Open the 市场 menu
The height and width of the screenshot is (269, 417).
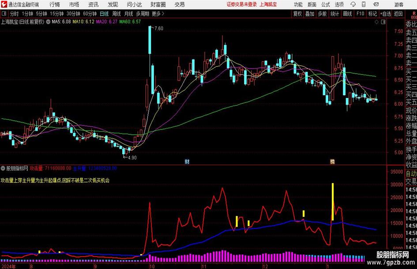[74, 4]
